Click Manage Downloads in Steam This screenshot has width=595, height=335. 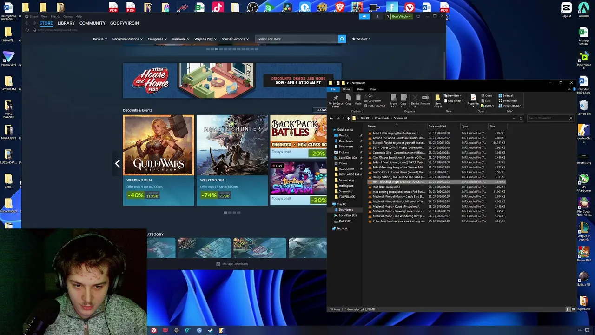point(232,264)
